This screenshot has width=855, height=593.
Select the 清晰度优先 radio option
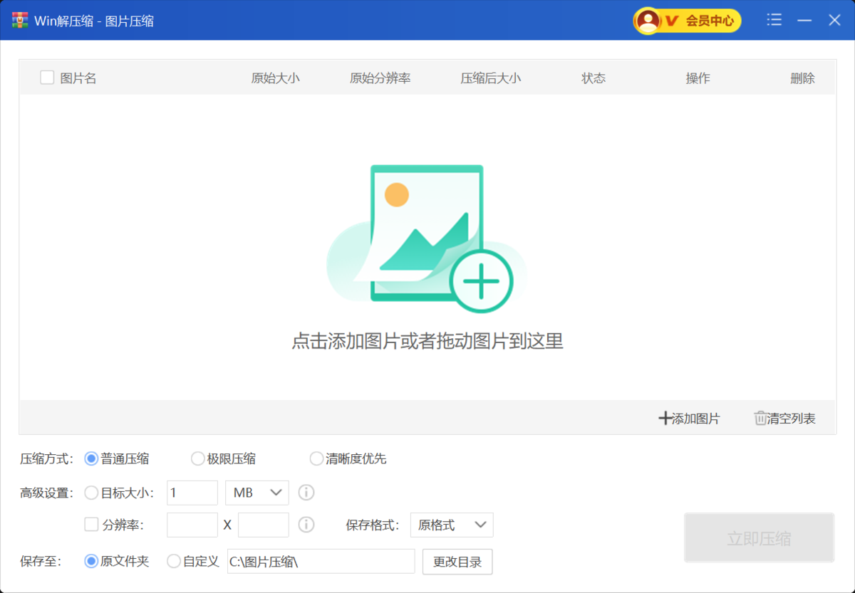316,459
